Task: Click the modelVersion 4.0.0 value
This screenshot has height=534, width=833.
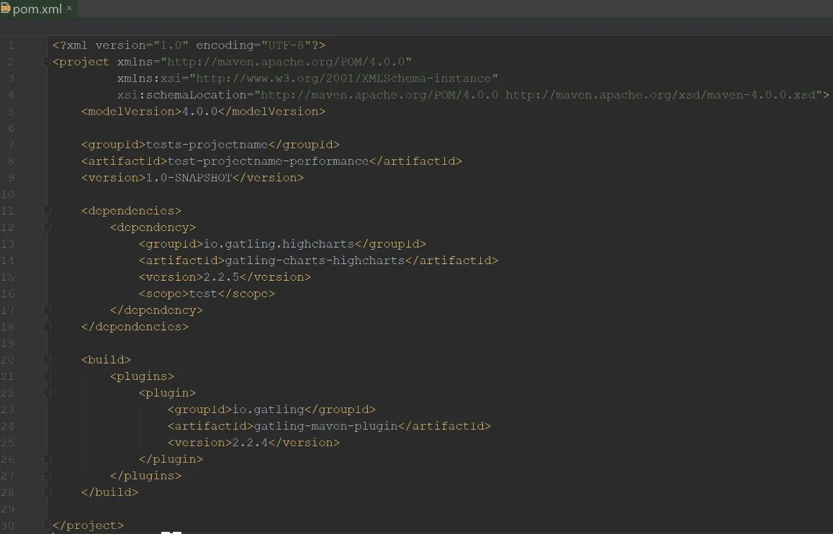Action: pyautogui.click(x=199, y=112)
